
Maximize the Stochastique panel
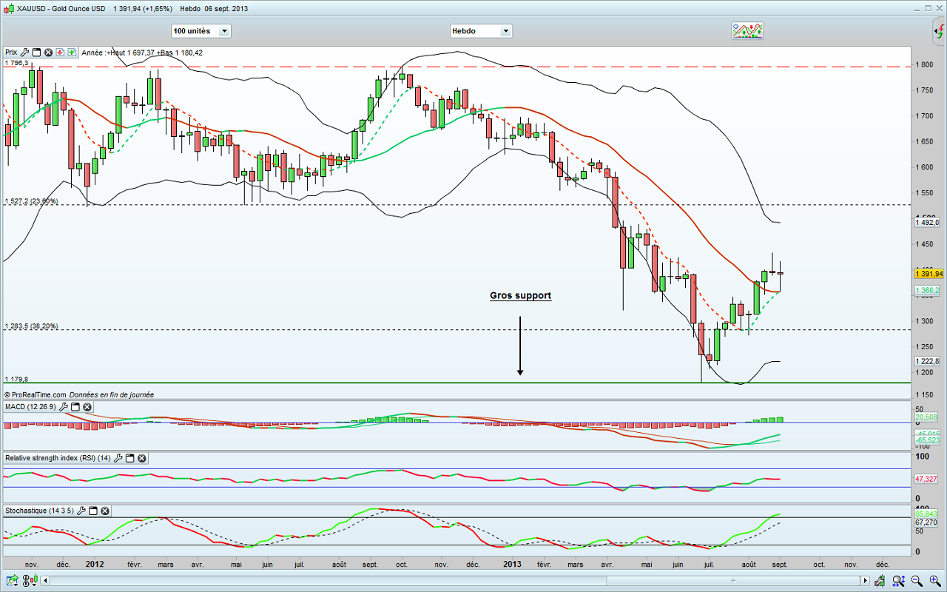point(93,511)
